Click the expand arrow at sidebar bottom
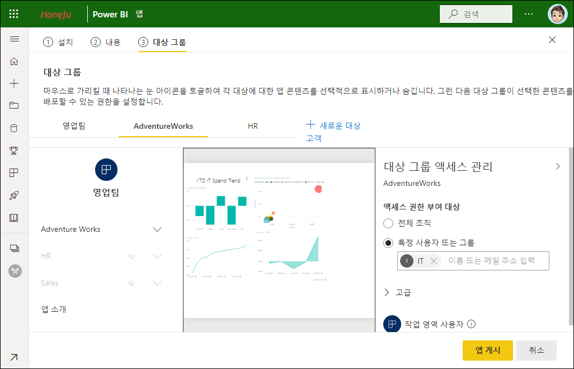This screenshot has height=369, width=574. pos(14,357)
